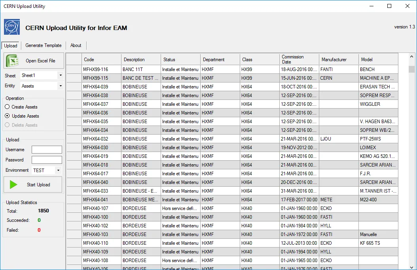Minimize the CERN Upload Utility window
This screenshot has height=270, width=417.
pyautogui.click(x=372, y=6)
